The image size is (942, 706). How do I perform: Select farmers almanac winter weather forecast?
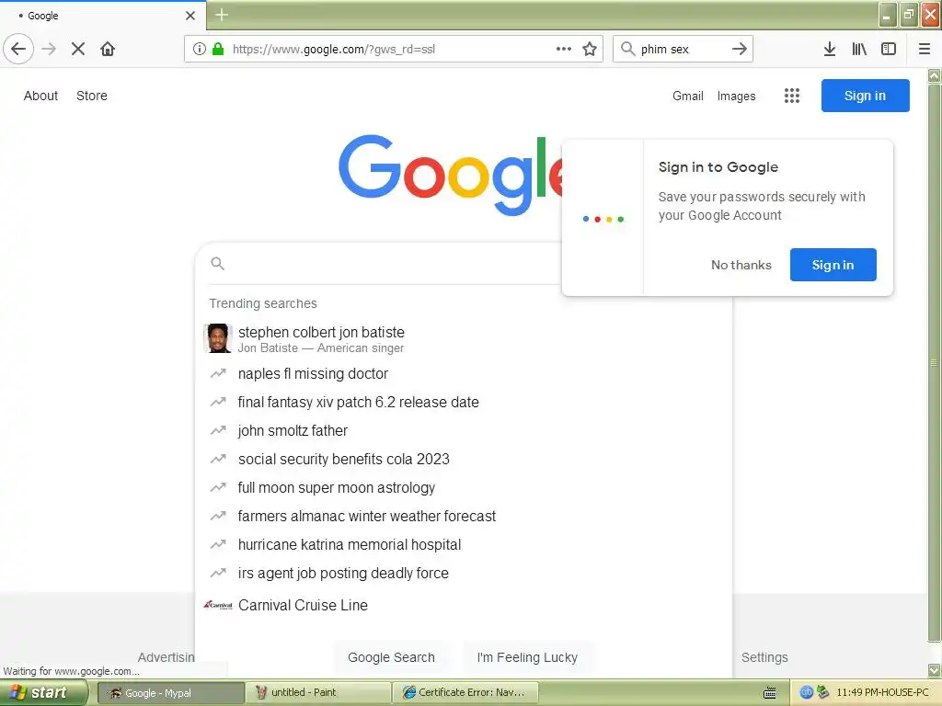[464, 517]
